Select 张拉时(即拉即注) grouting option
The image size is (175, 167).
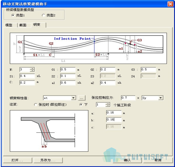tap(36, 105)
